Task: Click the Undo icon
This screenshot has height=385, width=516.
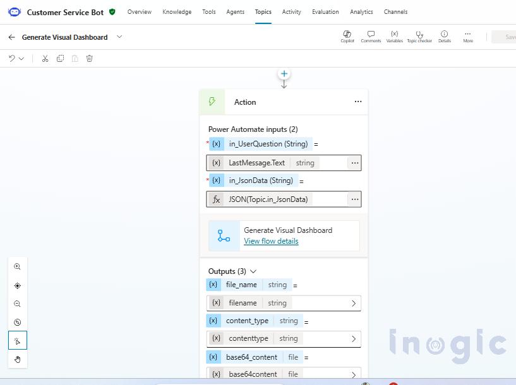Action: coord(12,59)
